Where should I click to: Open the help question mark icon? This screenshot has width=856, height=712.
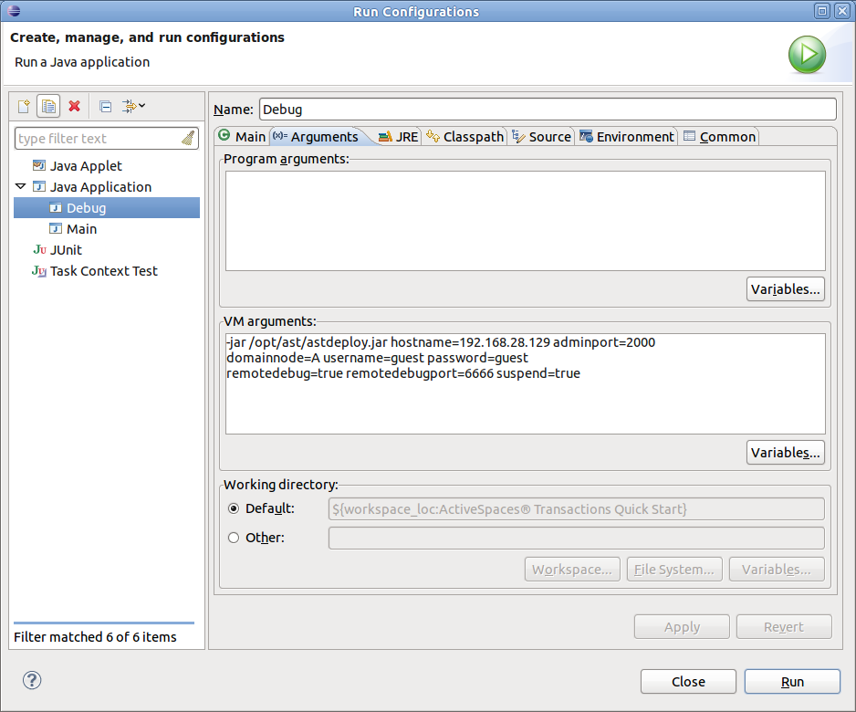[x=31, y=680]
